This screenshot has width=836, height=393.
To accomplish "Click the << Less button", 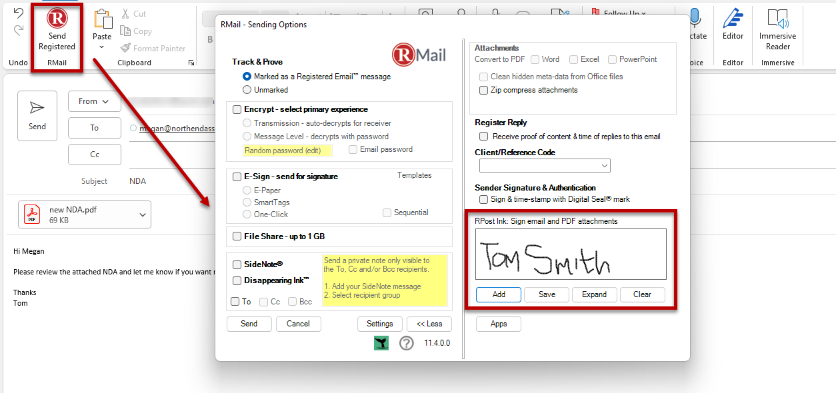I will 429,324.
